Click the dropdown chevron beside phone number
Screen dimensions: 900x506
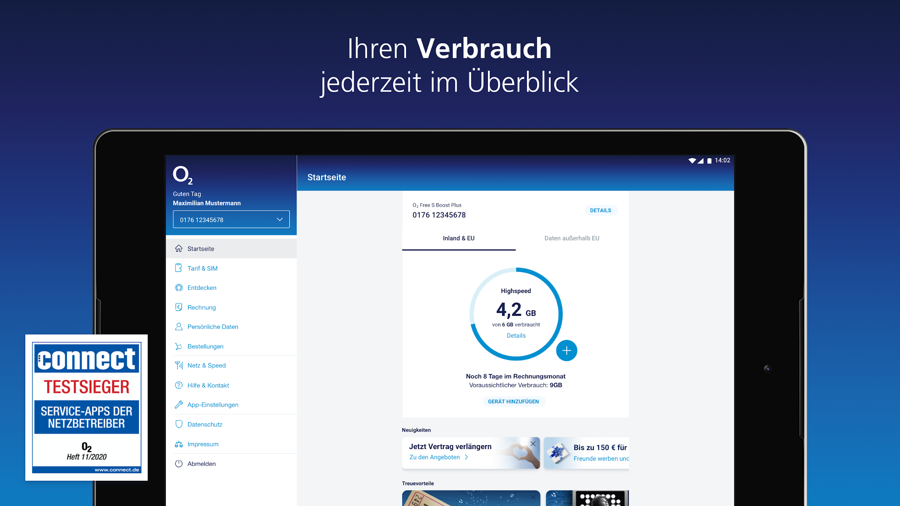(280, 220)
